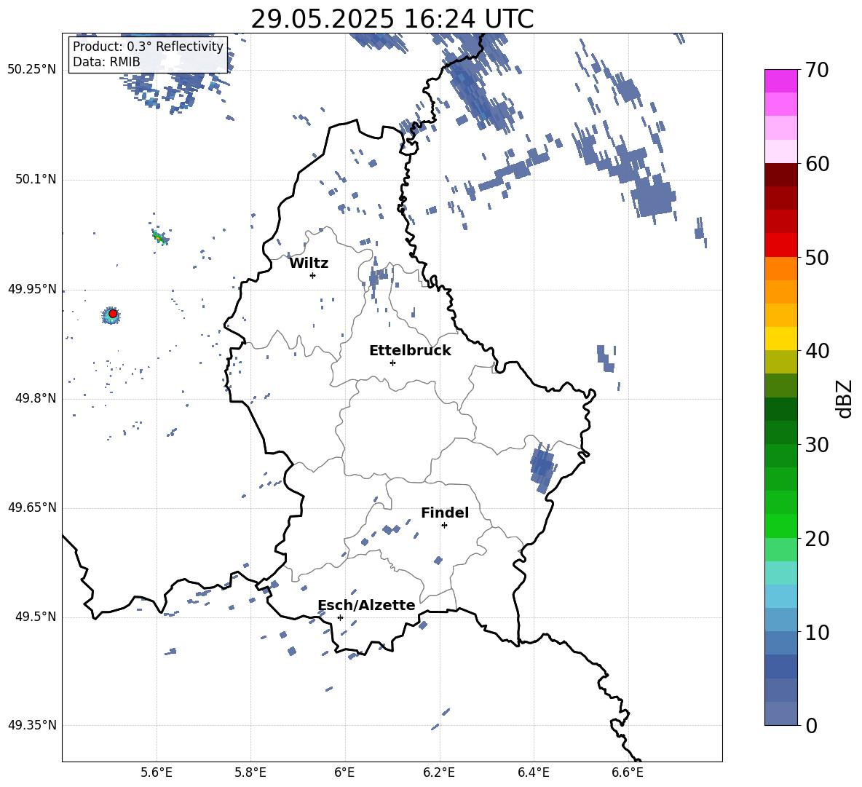The image size is (862, 787).
Task: Pick the cyan colorbar segment below 20
Action: (781, 573)
